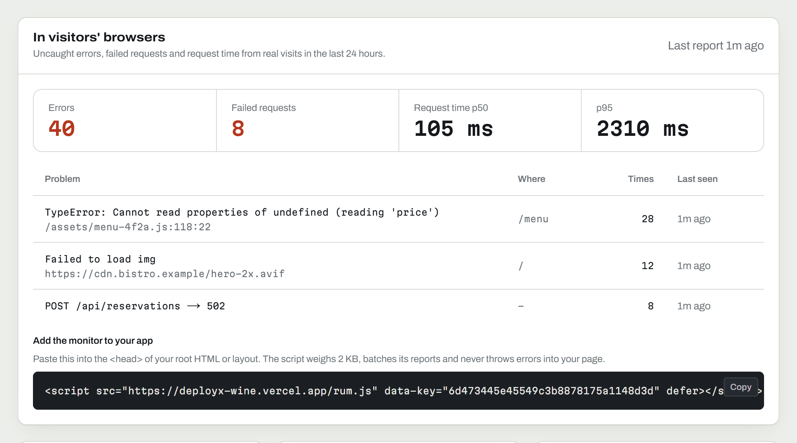The image size is (797, 443).
Task: Click the Where column header
Action: click(x=531, y=179)
